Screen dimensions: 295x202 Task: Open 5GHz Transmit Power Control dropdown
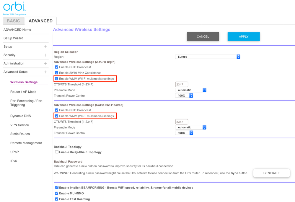pos(184,133)
